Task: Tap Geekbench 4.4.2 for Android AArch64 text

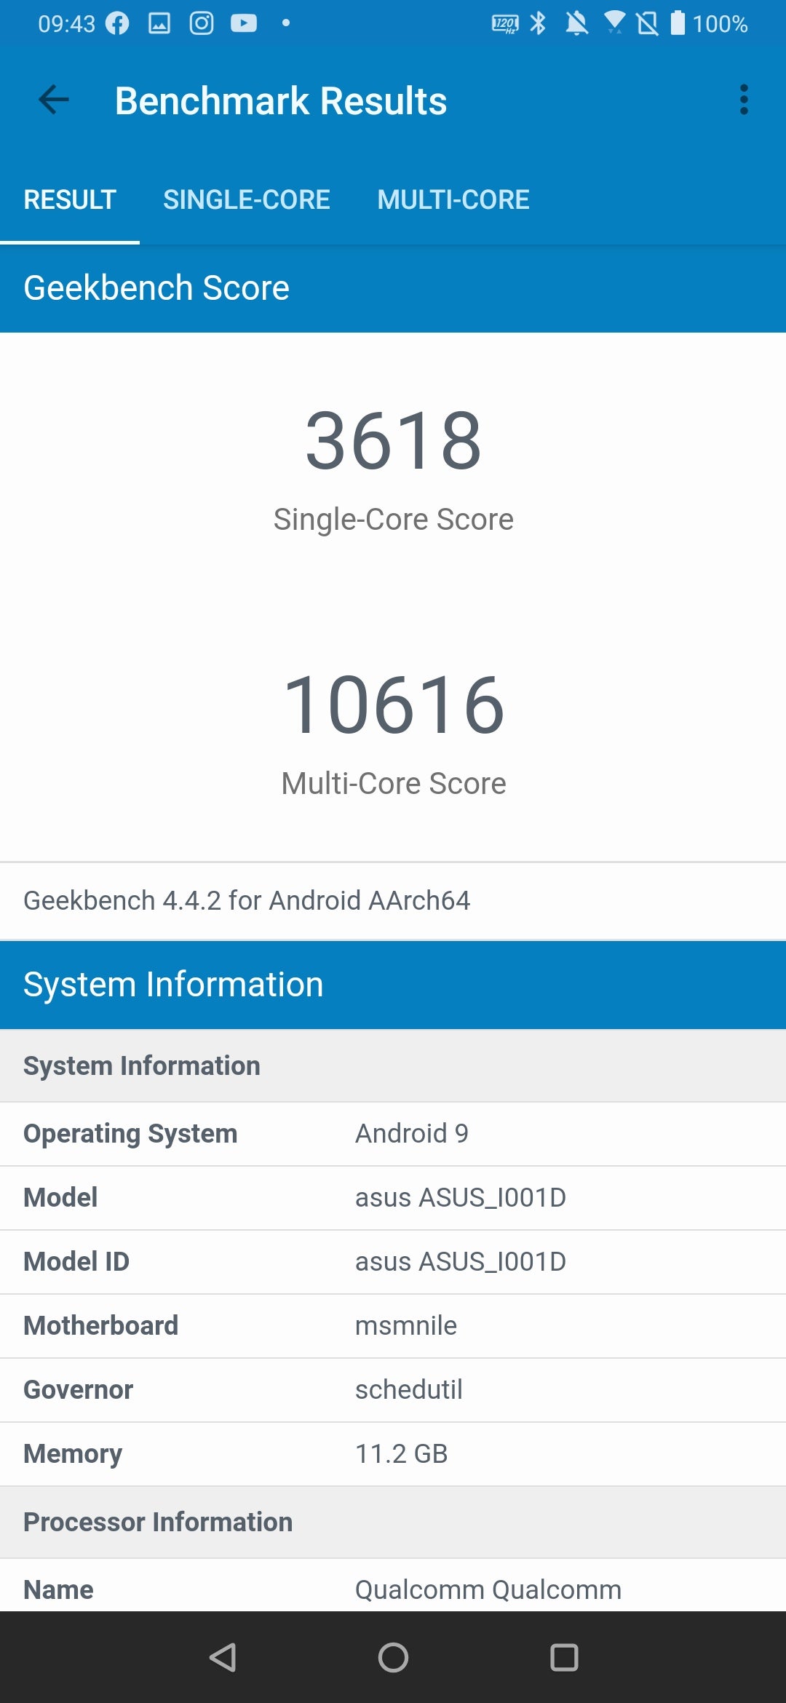Action: point(247,901)
